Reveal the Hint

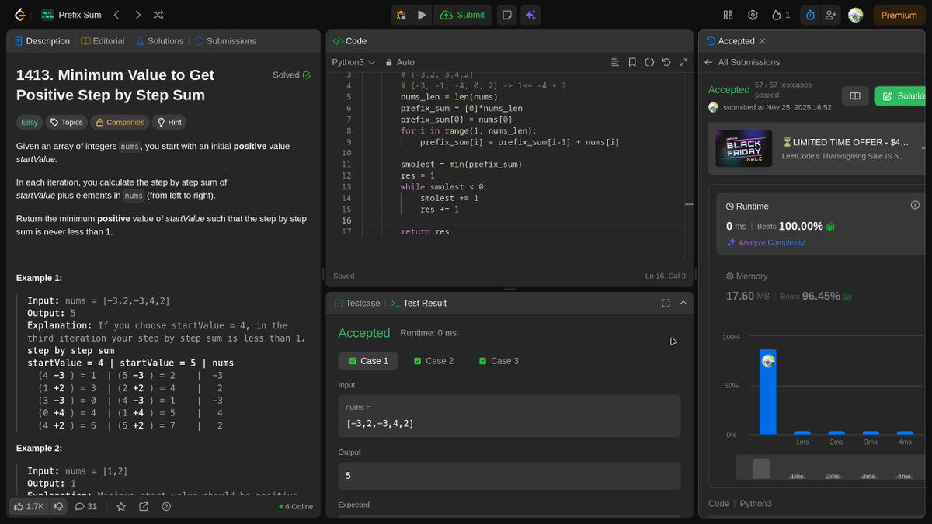point(169,122)
